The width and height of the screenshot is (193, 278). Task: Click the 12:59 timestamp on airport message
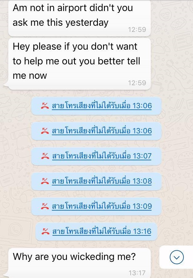137,29
